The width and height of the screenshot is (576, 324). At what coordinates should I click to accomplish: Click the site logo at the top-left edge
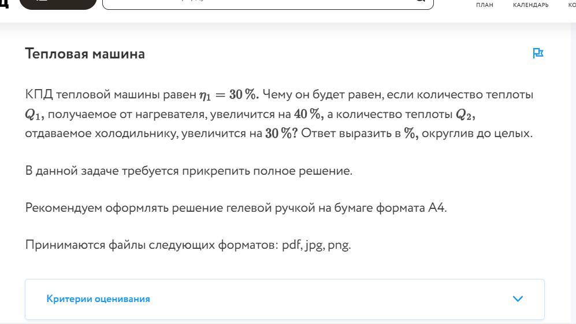tap(4, 3)
